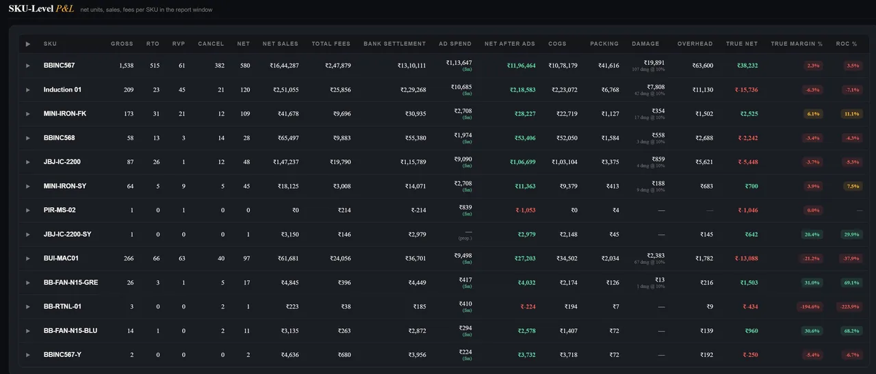876x374 pixels.
Task: Select the MINI-IRON-FK SKU name
Action: click(x=65, y=113)
